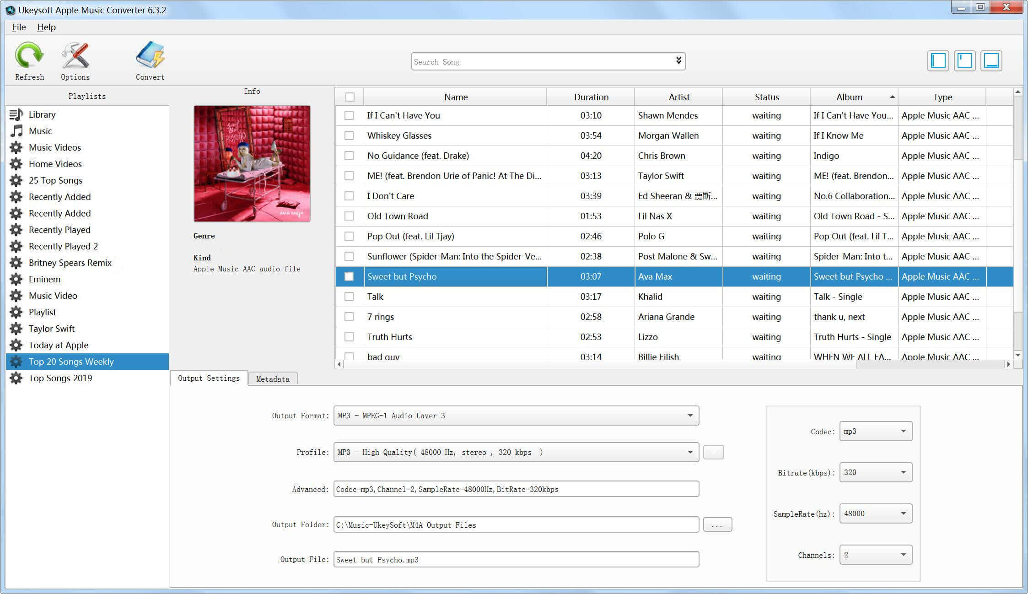Open the Music Videos playlist

[55, 147]
